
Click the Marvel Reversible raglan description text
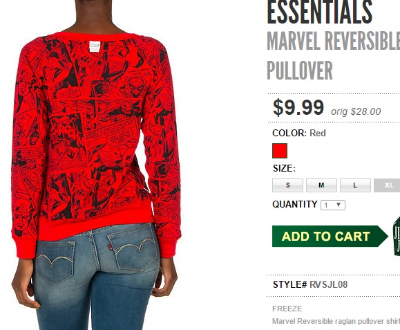click(336, 321)
